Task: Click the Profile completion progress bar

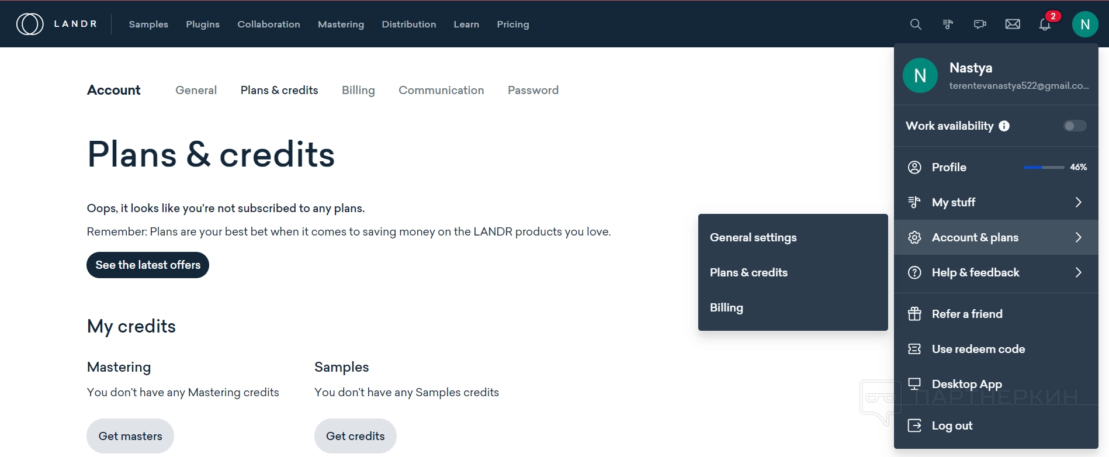Action: coord(1044,168)
